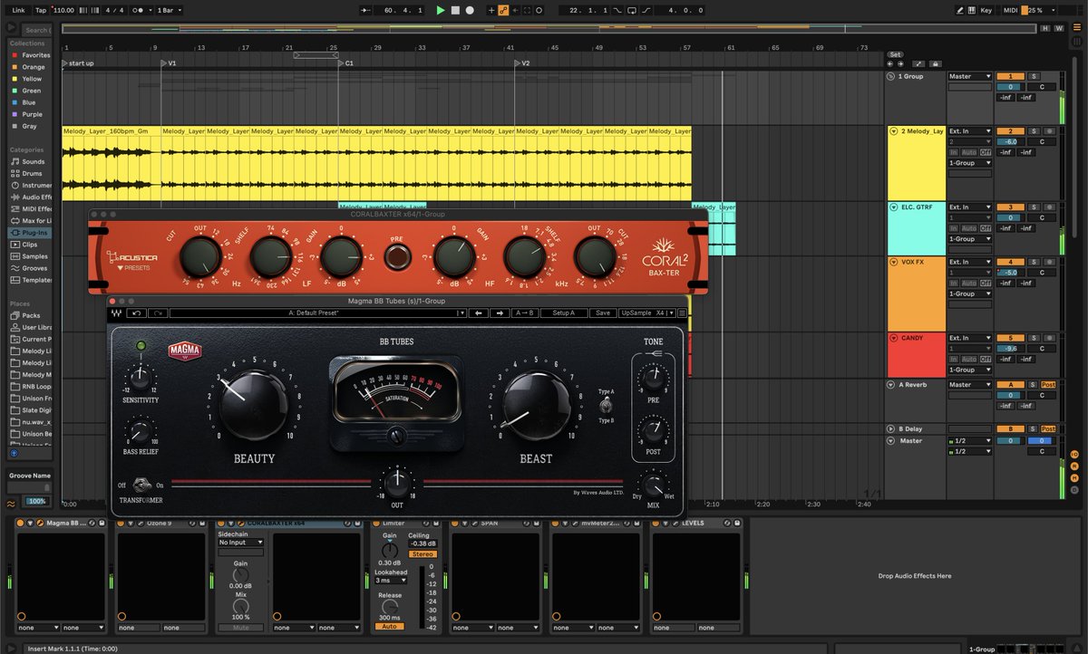
Task: Toggle device activator on LEVELS
Action: click(657, 523)
